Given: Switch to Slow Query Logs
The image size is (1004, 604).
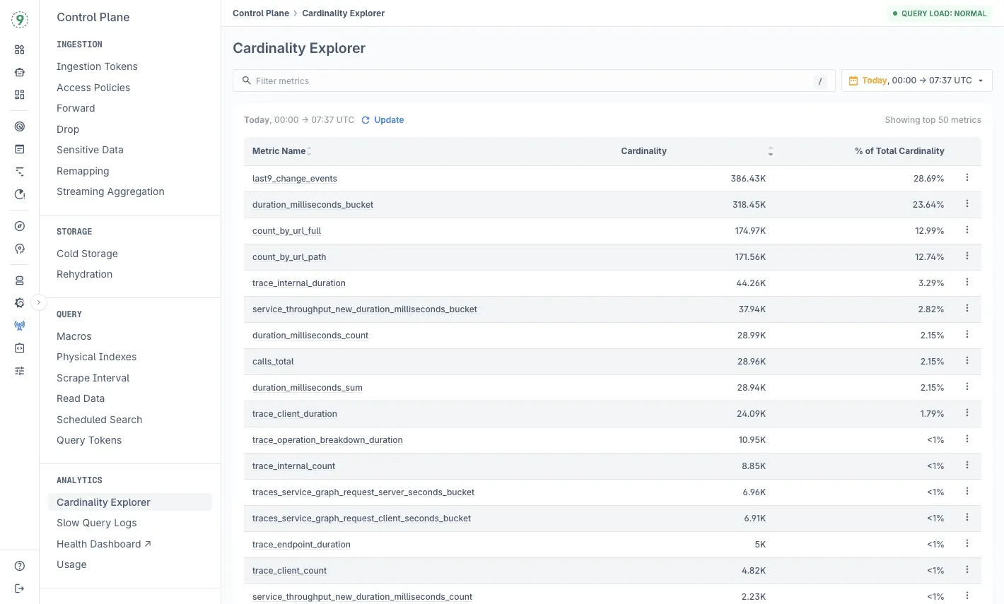Looking at the screenshot, I should click(x=96, y=523).
